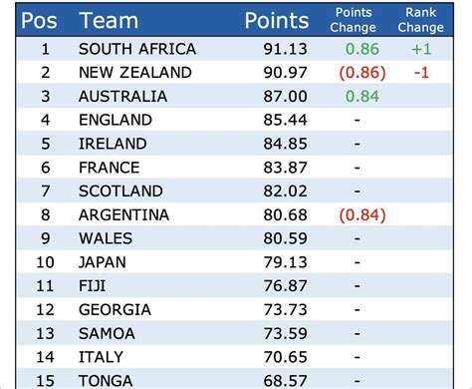Select the ENGLAND row
The width and height of the screenshot is (472, 389).
[x=235, y=120]
